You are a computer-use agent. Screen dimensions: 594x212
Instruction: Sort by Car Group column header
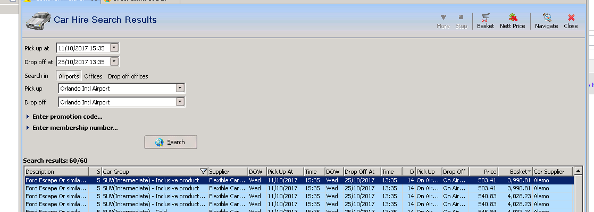coord(151,172)
